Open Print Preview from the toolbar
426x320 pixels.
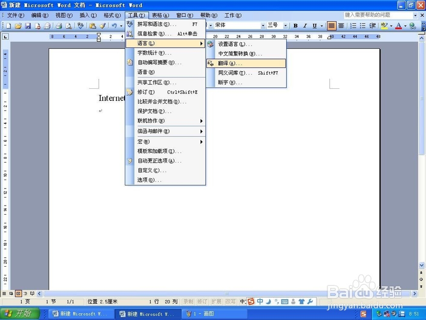[69, 26]
